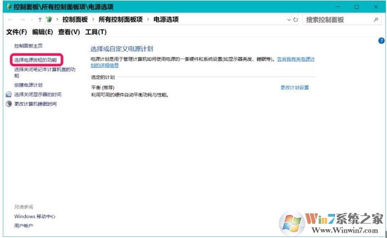This screenshot has height=238, width=387.
Task: Go up one folder level
Action: pyautogui.click(x=40, y=20)
